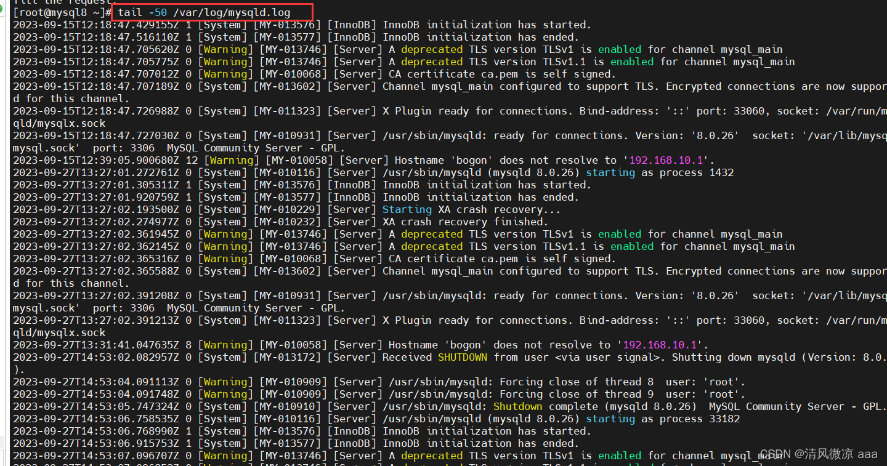Click timestamp 2023-09-27T14:53:05.747324Z
This screenshot has height=466, width=887.
pyautogui.click(x=96, y=406)
